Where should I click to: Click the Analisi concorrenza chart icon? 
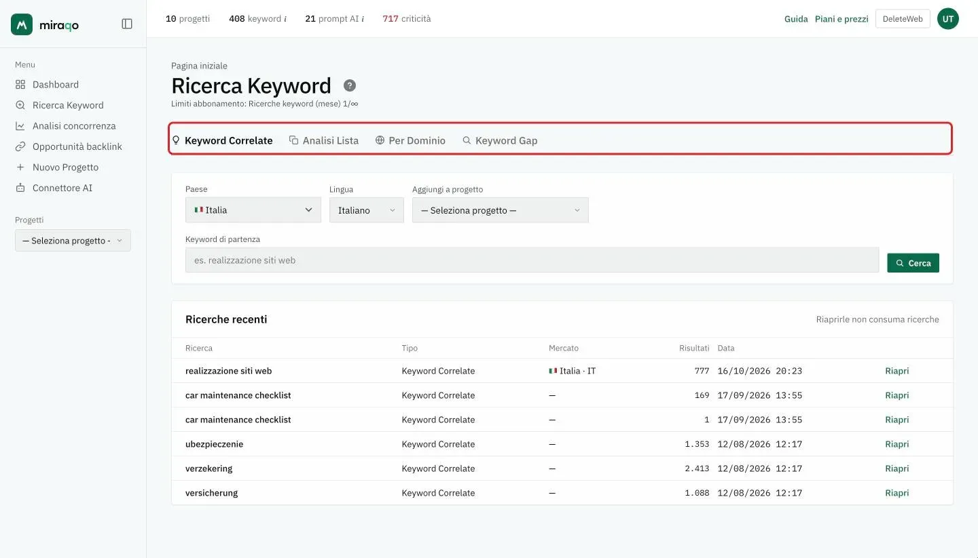(20, 126)
